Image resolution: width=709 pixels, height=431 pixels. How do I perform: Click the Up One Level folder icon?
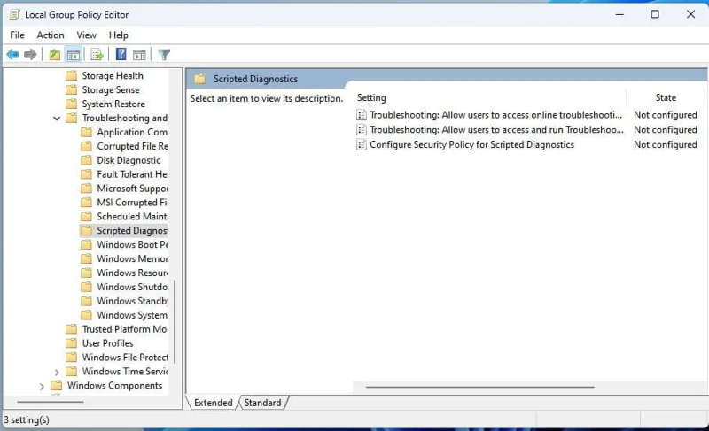click(55, 55)
